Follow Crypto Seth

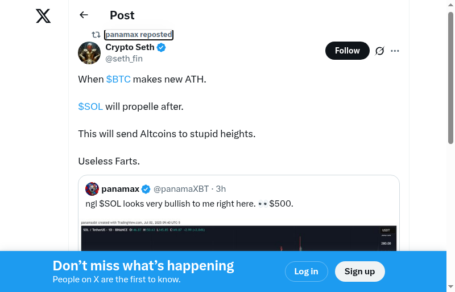347,51
